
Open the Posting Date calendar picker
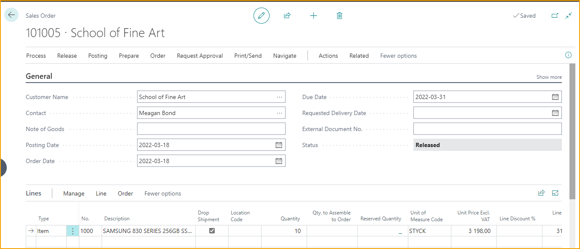click(x=278, y=145)
